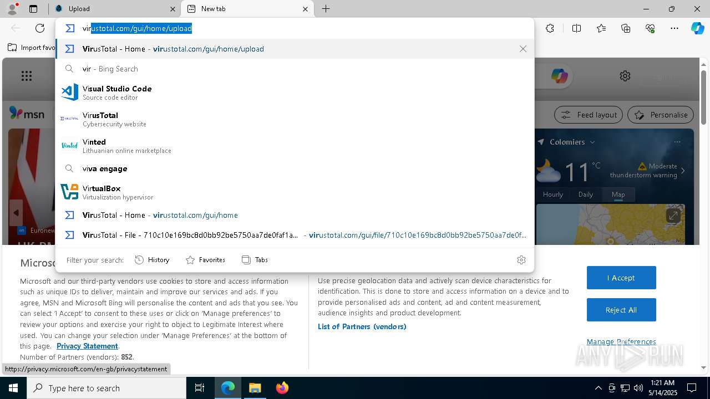Open the Manage Preferences link
The height and width of the screenshot is (399, 710).
621,341
